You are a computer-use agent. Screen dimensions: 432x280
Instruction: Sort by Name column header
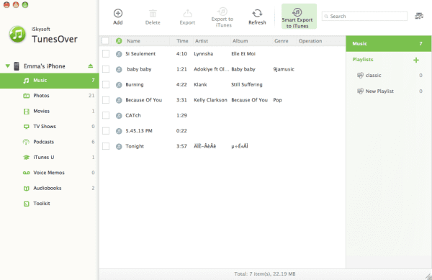pos(134,41)
